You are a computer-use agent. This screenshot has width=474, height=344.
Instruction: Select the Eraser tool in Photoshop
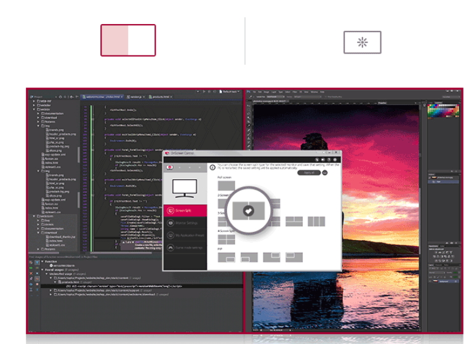coord(249,146)
